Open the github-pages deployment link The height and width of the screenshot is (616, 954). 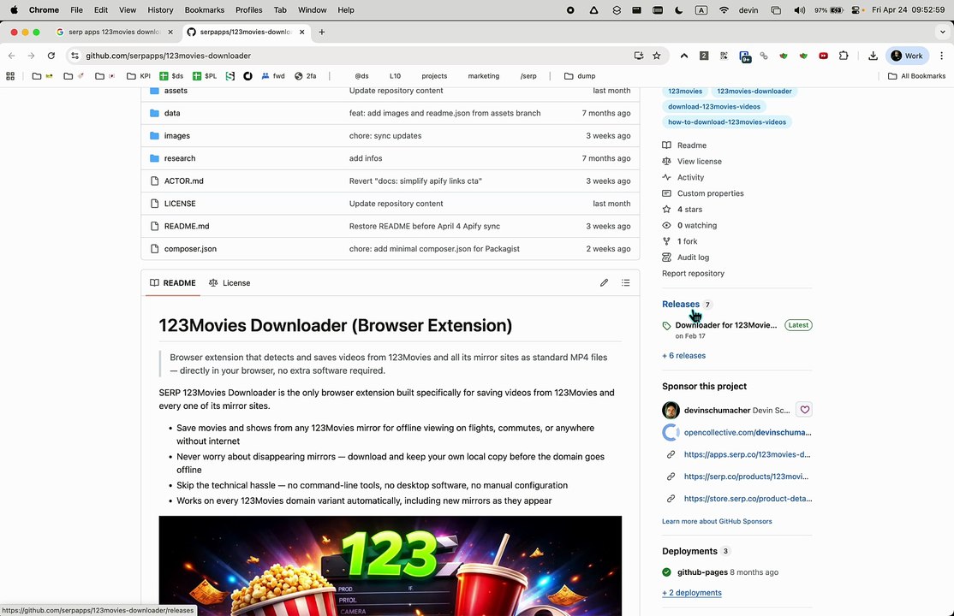(702, 572)
